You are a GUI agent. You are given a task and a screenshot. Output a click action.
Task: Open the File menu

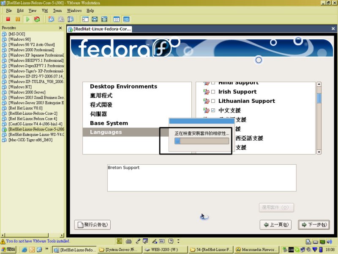9,11
